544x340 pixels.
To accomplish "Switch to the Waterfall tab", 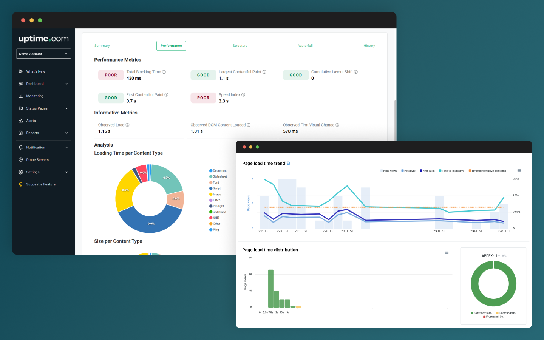I will [x=305, y=46].
